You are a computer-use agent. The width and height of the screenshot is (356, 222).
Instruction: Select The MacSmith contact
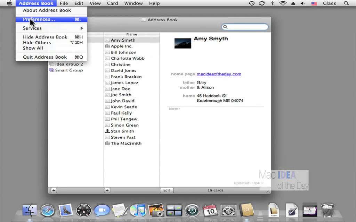132,143
